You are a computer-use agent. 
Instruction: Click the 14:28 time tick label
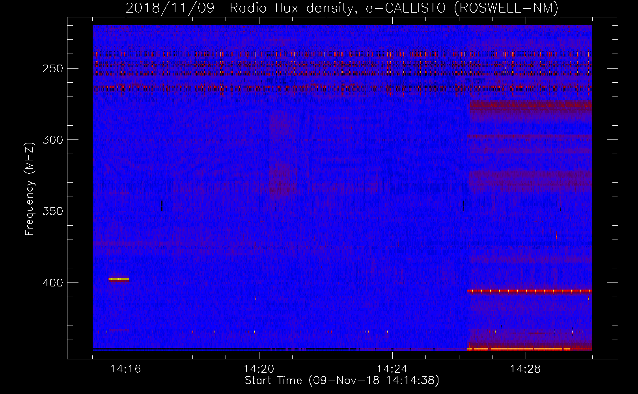(526, 369)
